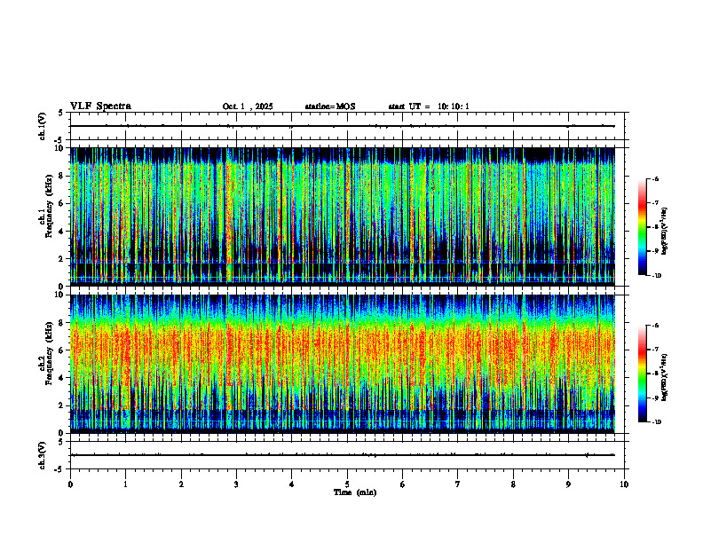Click the ch.1 frequency tick label "10"

coord(59,148)
